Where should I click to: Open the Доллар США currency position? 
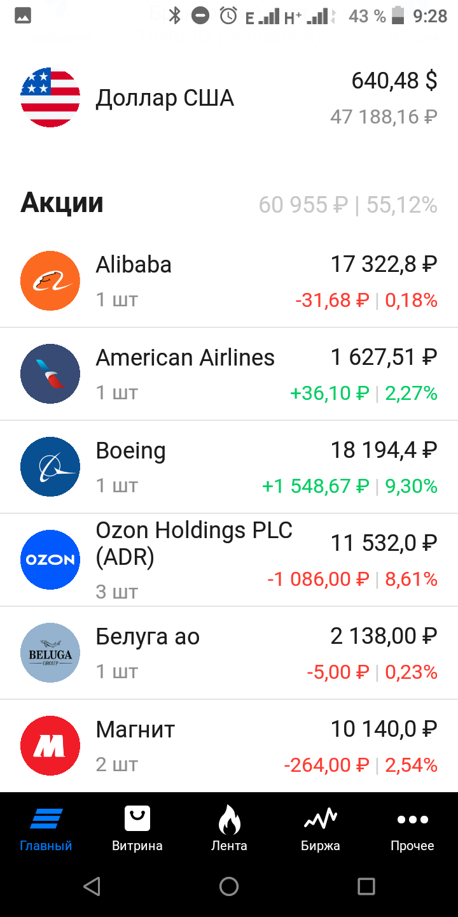[165, 98]
